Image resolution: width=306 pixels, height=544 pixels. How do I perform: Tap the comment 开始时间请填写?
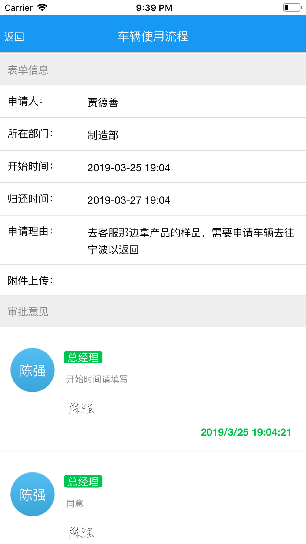click(x=97, y=379)
